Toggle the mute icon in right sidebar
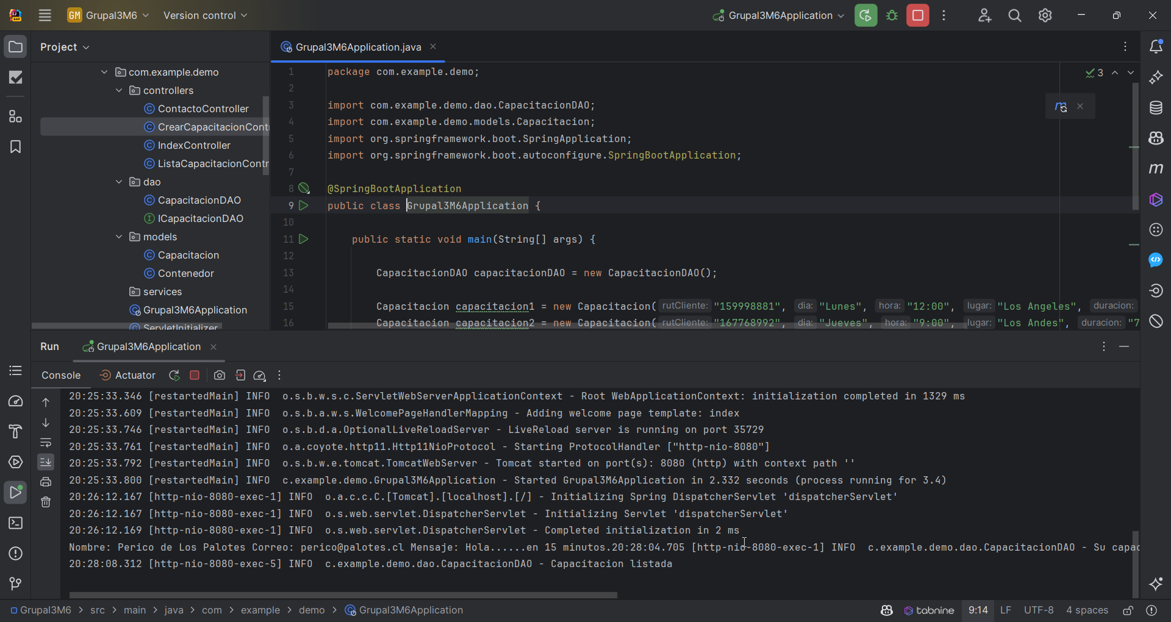 [x=1156, y=321]
